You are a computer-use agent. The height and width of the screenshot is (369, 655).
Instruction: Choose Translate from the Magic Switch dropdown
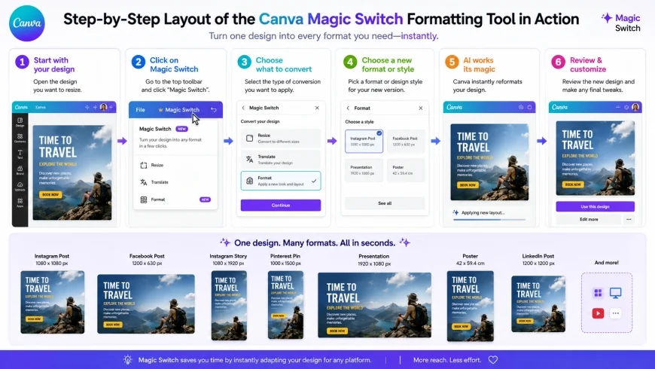[175, 182]
